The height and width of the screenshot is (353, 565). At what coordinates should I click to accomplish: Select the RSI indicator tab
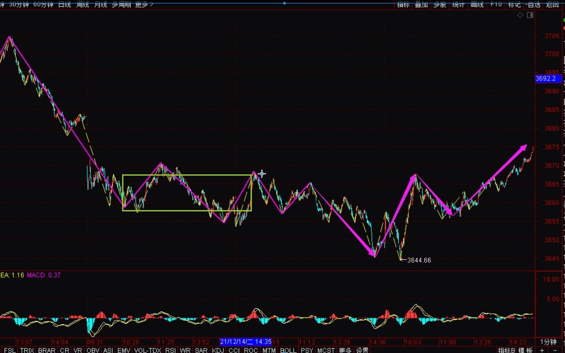click(170, 350)
